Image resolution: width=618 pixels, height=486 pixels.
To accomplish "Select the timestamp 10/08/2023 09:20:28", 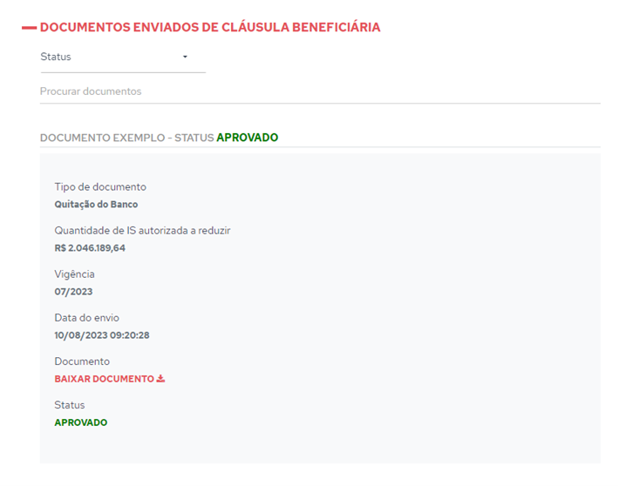I will click(102, 335).
